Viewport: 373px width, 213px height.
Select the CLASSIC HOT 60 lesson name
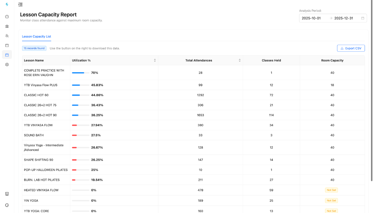point(36,95)
